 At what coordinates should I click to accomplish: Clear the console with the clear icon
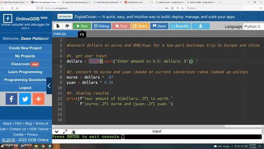[73, 132]
